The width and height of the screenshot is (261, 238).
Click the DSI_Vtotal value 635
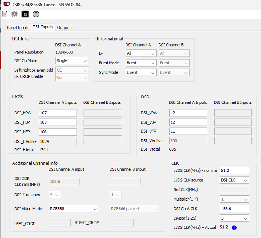(x=173, y=149)
